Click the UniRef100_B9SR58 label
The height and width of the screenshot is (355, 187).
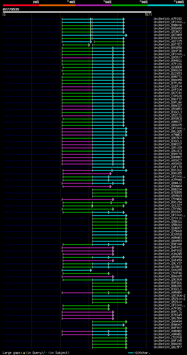coord(168,48)
